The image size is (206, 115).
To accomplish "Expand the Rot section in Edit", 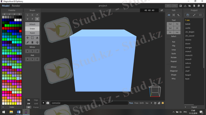I will pos(174,42).
